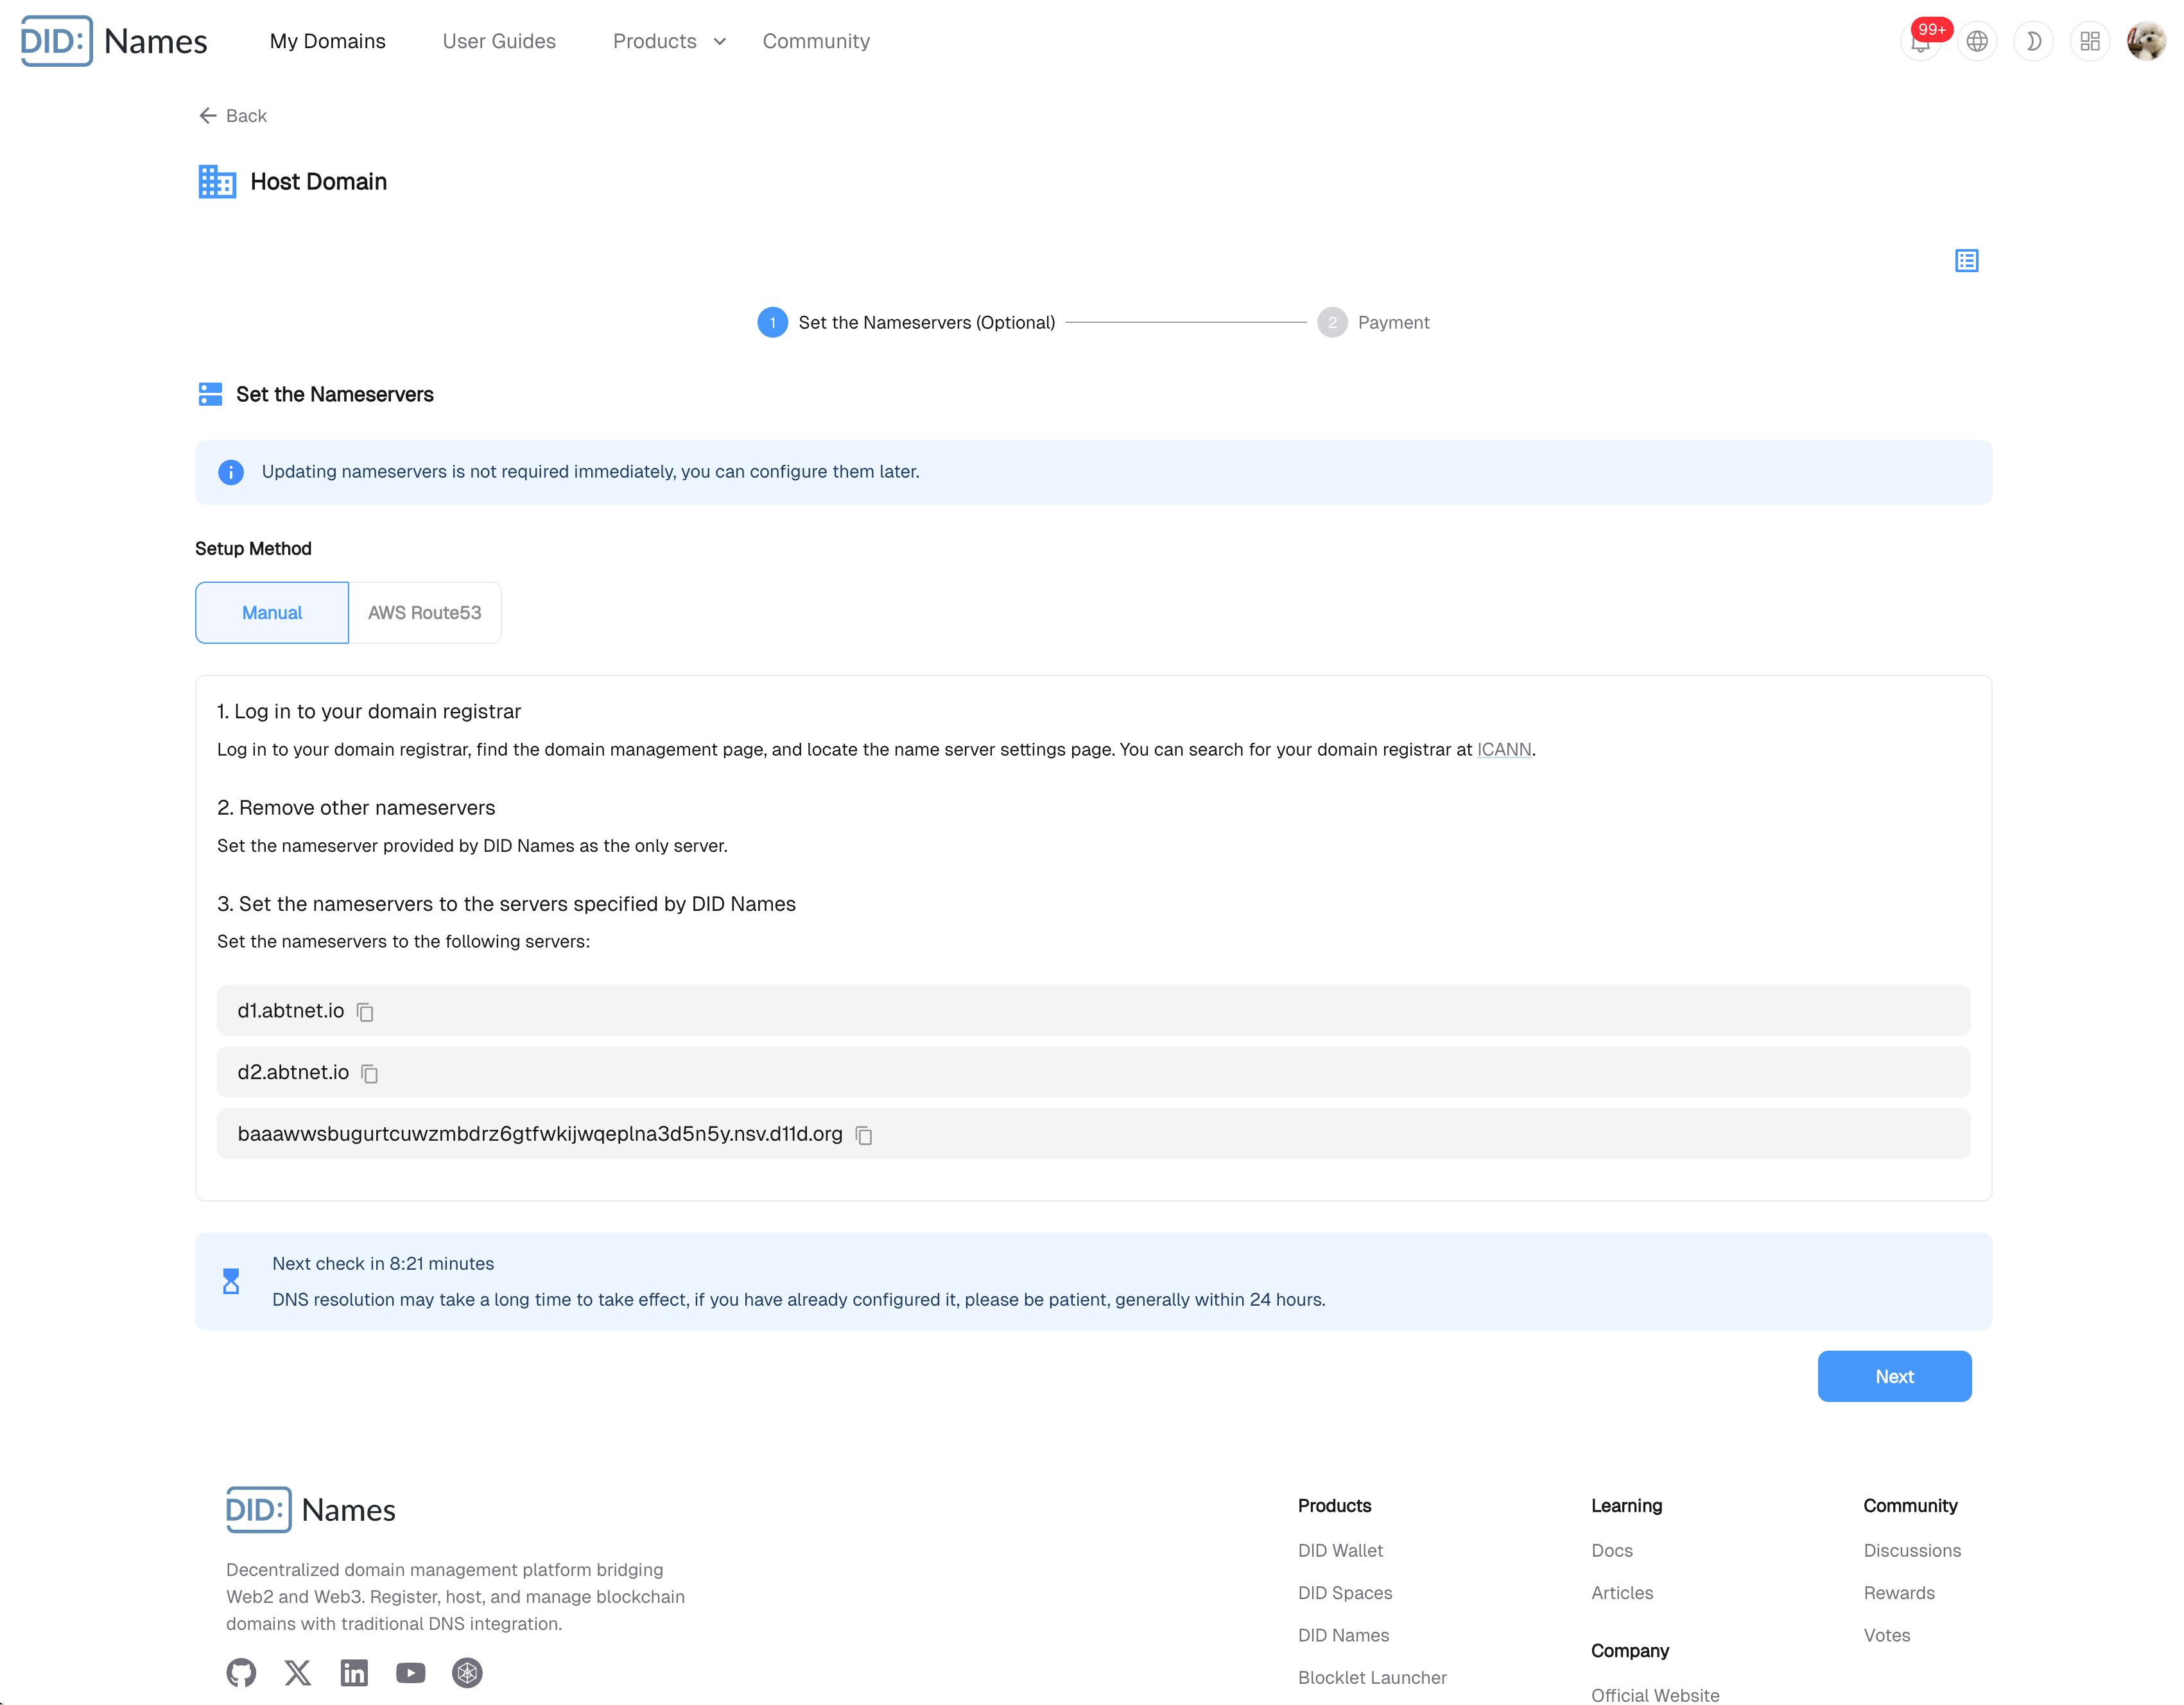2184x1705 pixels.
Task: Copy the d2.abtnet.io nameserver
Action: coord(369,1073)
